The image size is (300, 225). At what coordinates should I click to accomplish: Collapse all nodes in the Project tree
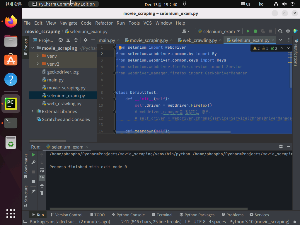tap(76, 40)
